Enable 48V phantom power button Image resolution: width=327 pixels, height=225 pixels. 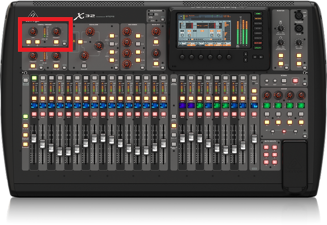pyautogui.click(x=28, y=42)
